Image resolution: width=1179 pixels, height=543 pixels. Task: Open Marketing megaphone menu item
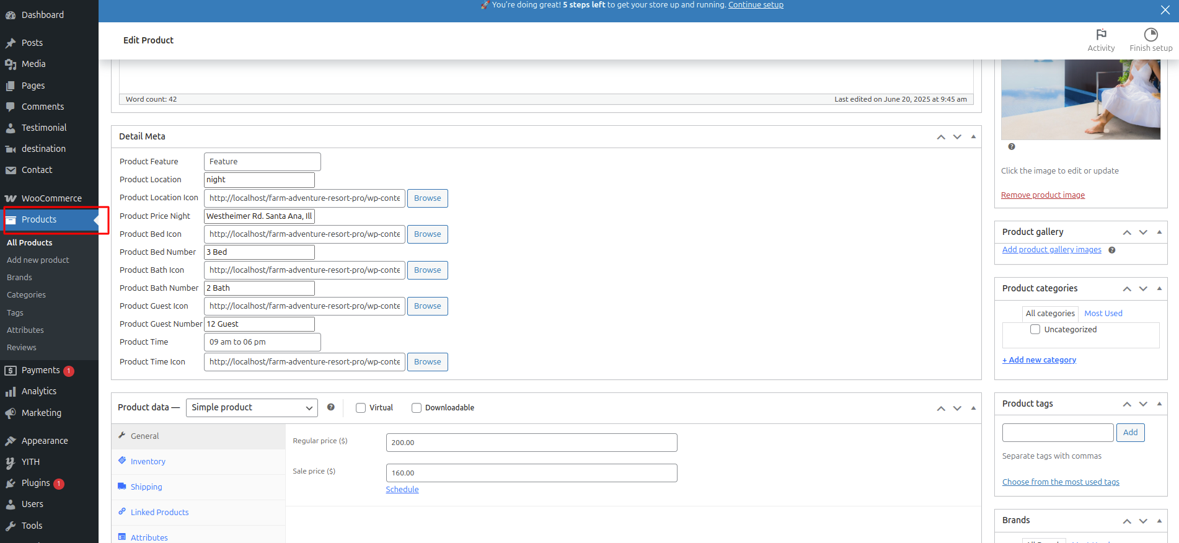click(x=41, y=413)
